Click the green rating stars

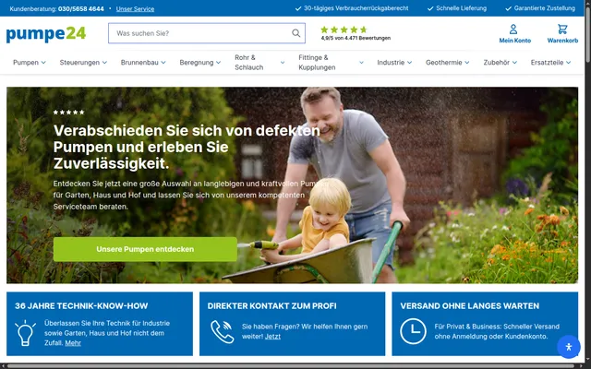[344, 30]
